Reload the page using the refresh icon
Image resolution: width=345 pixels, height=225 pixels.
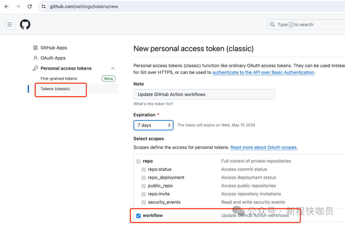(x=29, y=6)
